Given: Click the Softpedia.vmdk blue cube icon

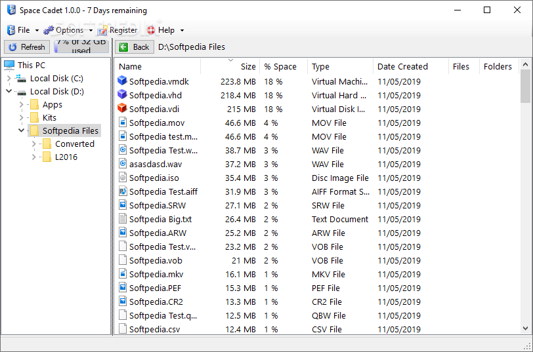Looking at the screenshot, I should (122, 81).
